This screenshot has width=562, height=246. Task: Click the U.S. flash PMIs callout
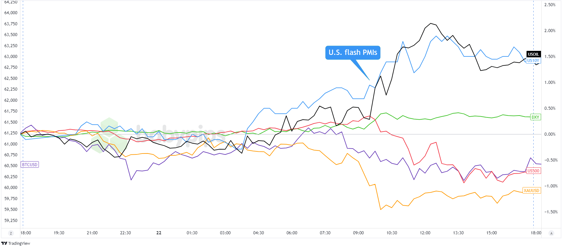[353, 52]
